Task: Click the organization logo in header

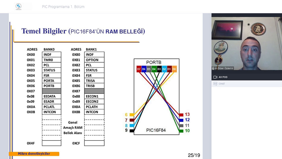Action: click(19, 6)
